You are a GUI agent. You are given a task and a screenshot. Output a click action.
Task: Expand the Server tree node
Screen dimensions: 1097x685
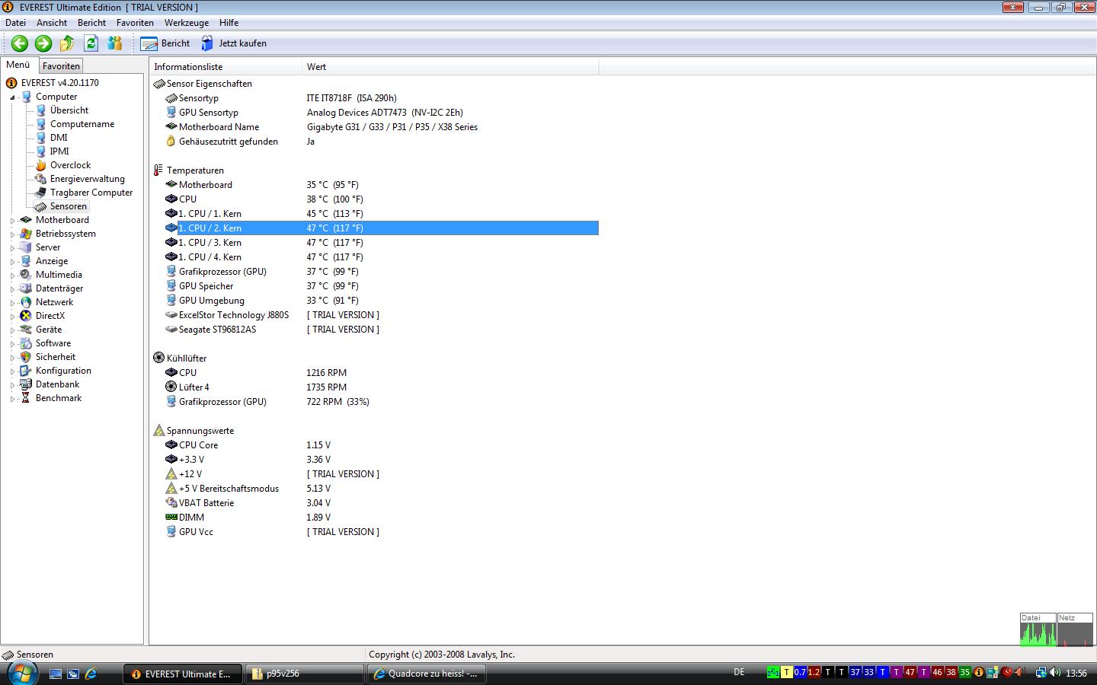(12, 248)
